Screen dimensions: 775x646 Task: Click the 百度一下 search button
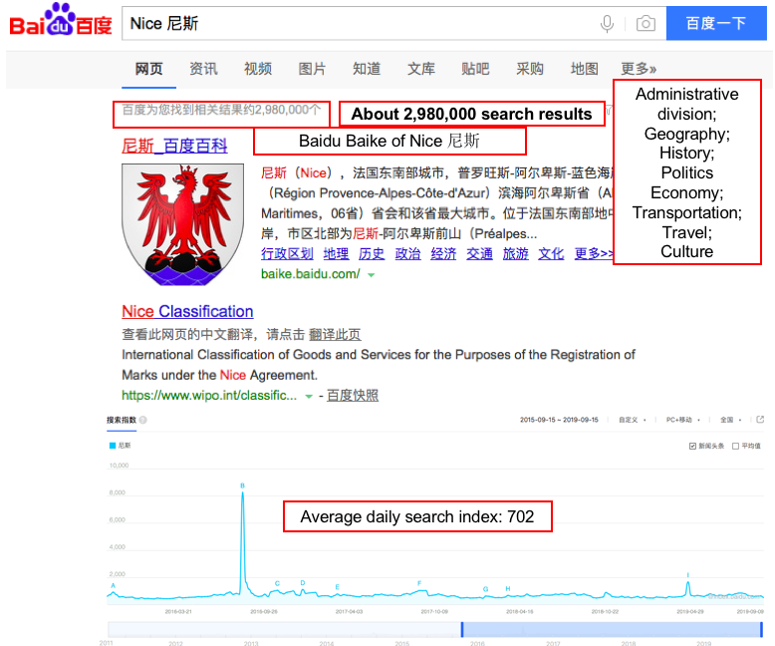coord(716,23)
